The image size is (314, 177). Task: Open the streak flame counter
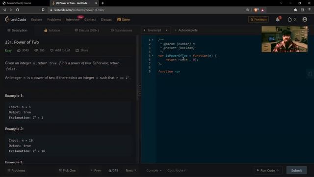point(291,20)
